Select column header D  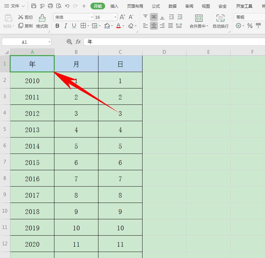pyautogui.click(x=164, y=52)
